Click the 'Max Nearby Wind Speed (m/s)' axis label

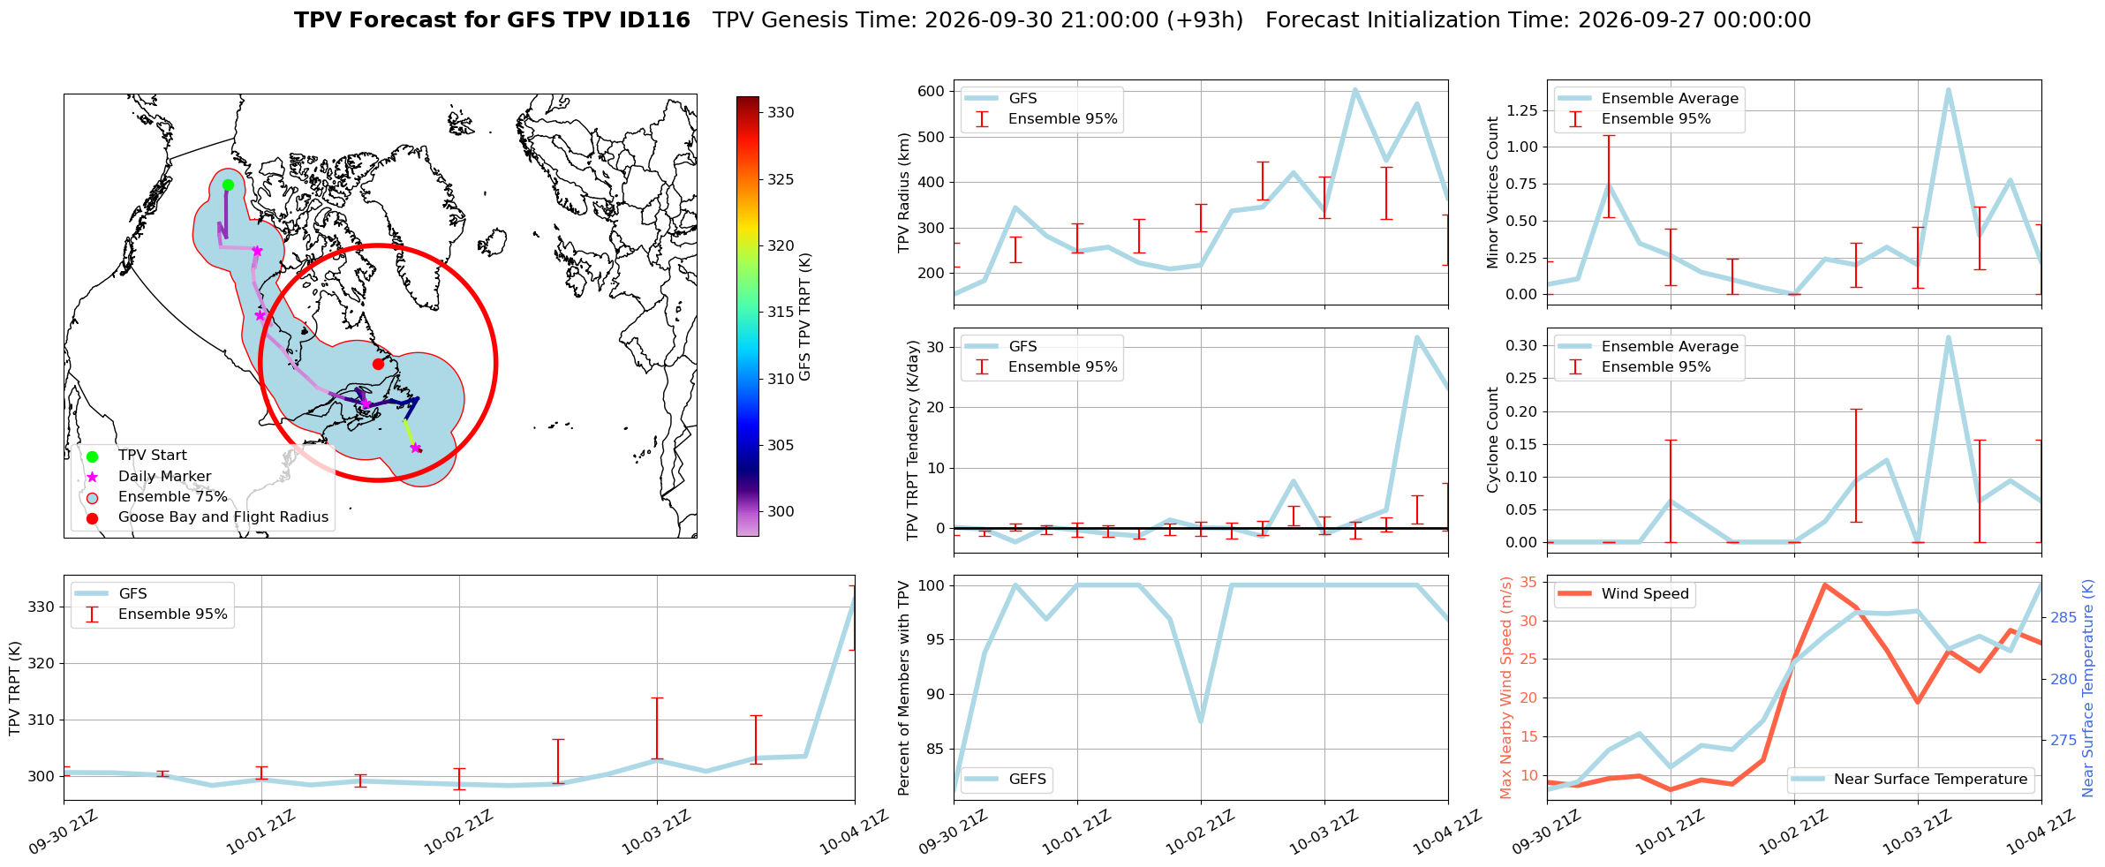[1506, 688]
